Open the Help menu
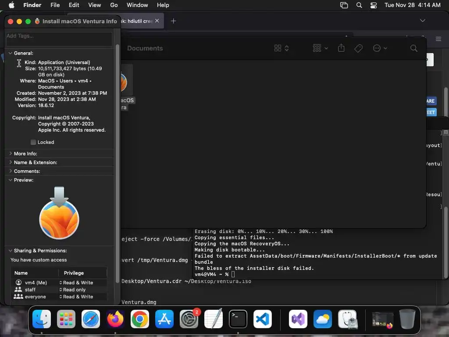This screenshot has width=449, height=337. click(x=163, y=5)
